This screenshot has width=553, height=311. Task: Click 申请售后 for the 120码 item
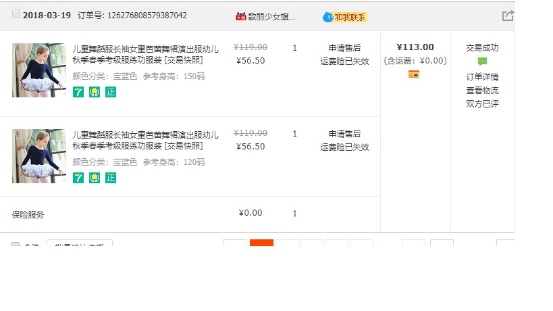pos(344,134)
